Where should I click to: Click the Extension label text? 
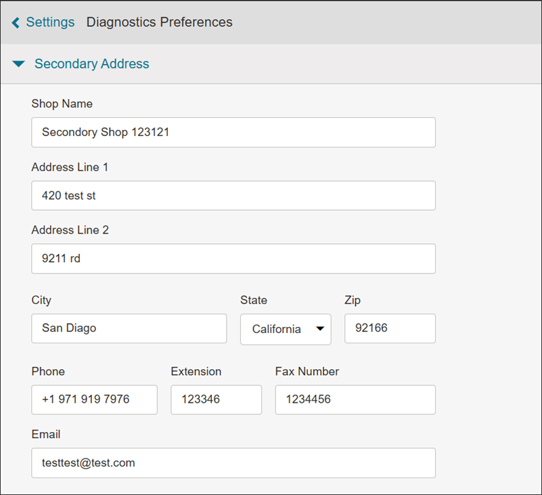coord(196,371)
